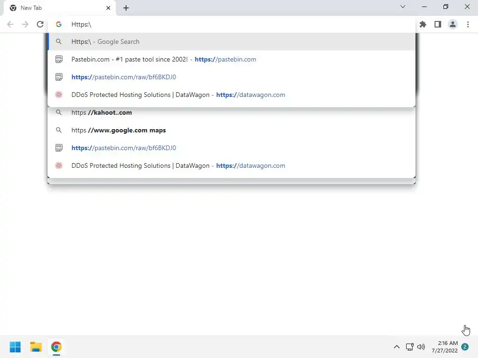Open Windows Start menu

[15, 347]
